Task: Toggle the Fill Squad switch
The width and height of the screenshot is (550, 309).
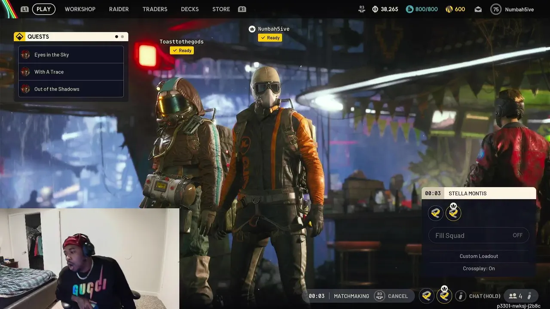Action: [479, 235]
